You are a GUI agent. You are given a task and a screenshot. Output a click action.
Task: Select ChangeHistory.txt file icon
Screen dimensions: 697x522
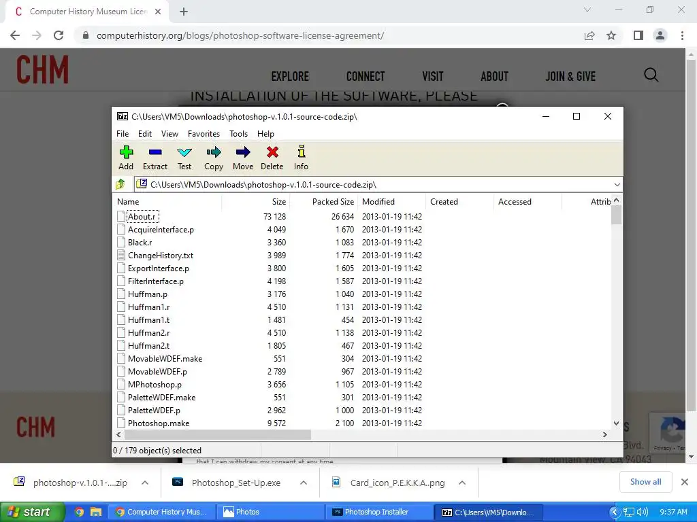click(x=121, y=256)
